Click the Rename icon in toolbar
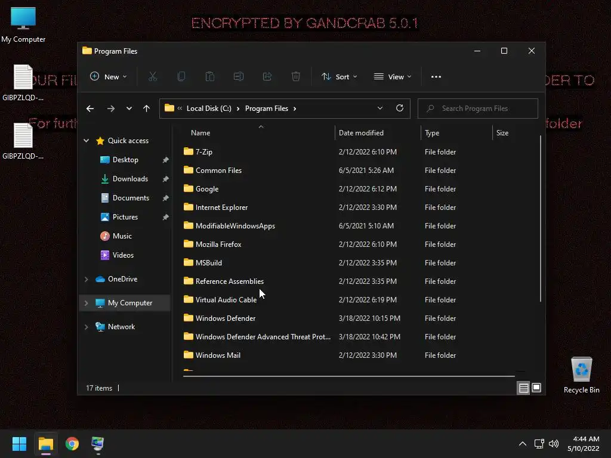 (239, 77)
